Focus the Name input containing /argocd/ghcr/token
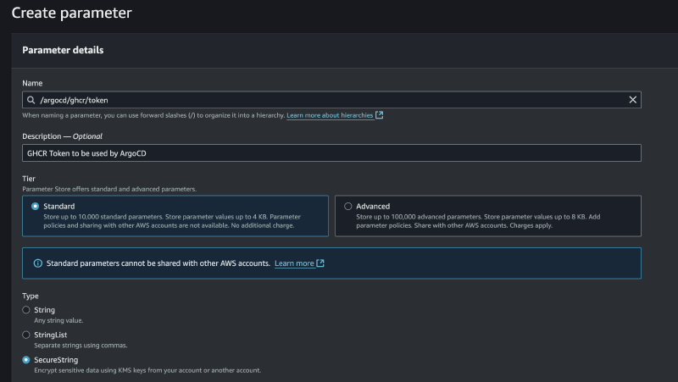The image size is (678, 382). [331, 100]
